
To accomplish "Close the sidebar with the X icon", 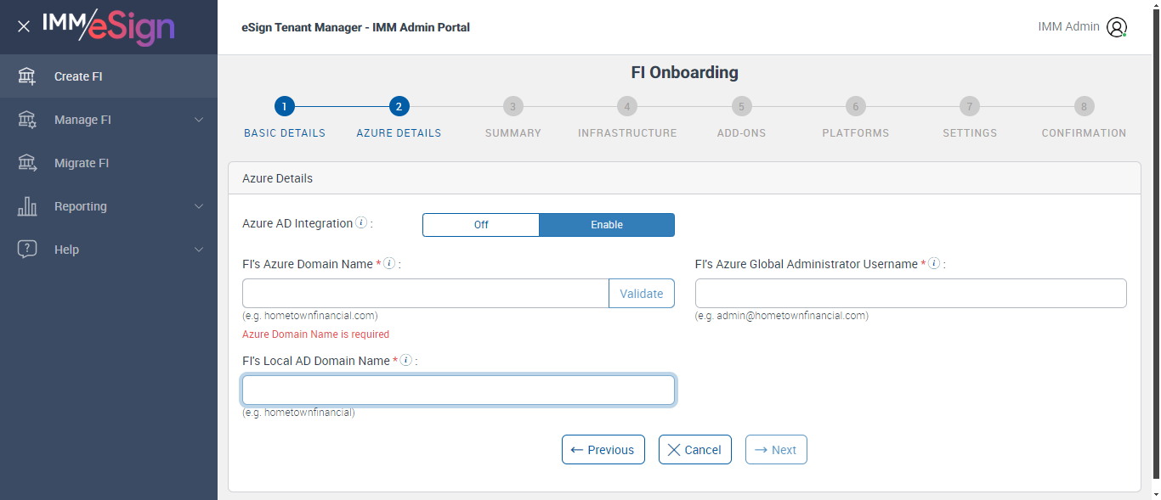I will (x=24, y=26).
